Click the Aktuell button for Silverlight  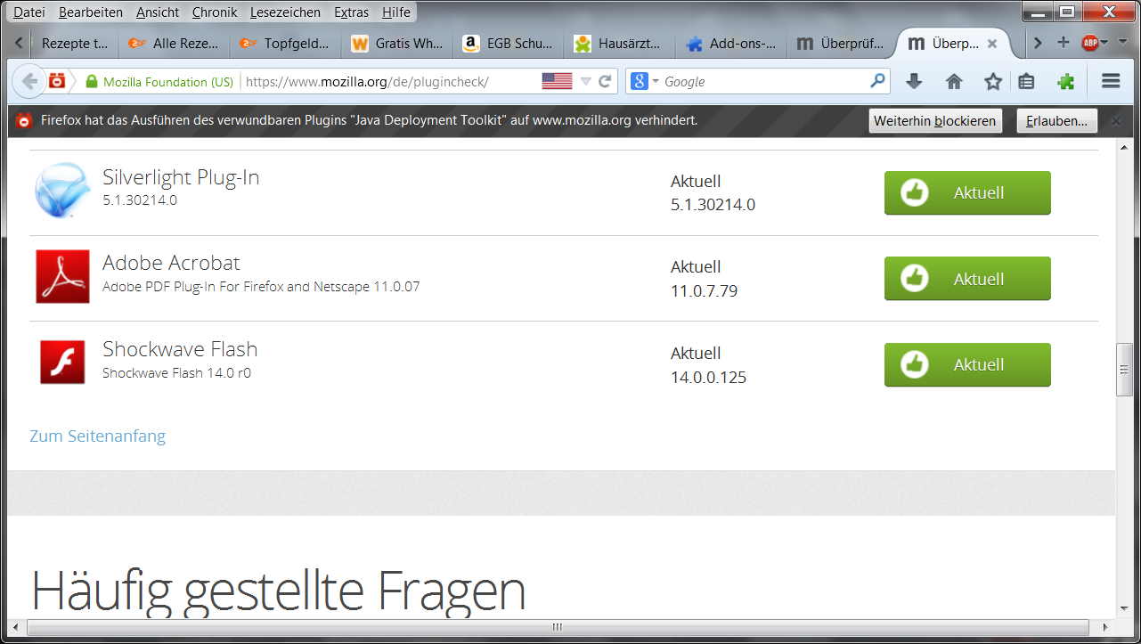[967, 193]
